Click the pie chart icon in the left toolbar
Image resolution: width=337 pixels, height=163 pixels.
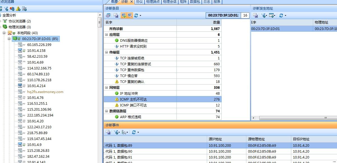click(x=11, y=9)
